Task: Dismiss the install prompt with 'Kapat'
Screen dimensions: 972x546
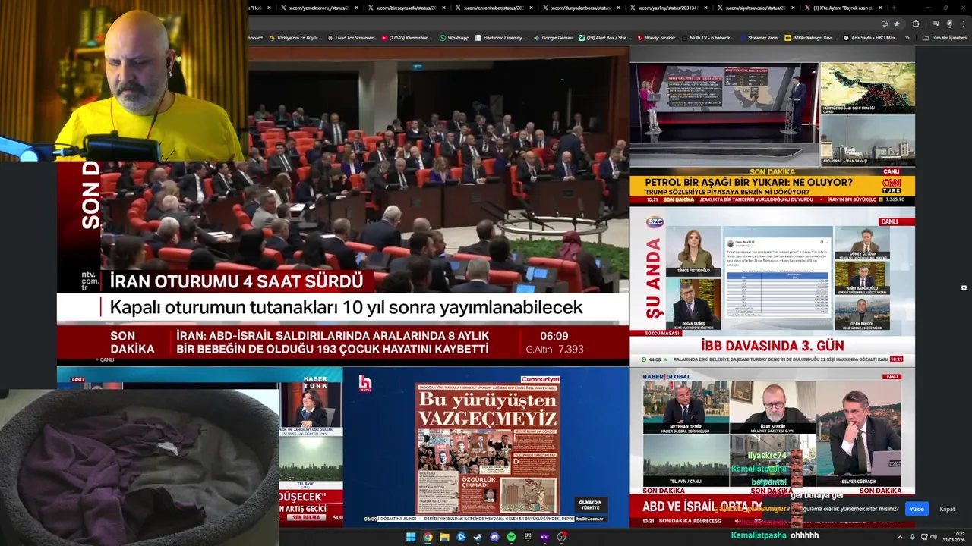Action: click(x=947, y=509)
